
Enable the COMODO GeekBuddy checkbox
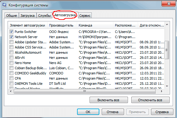(x=11, y=73)
